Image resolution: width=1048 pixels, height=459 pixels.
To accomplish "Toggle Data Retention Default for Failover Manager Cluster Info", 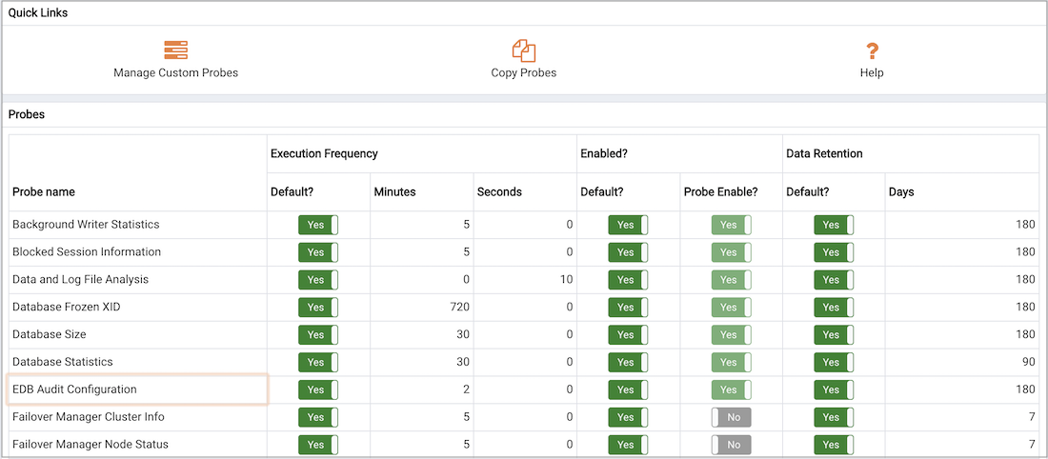I will tap(835, 417).
